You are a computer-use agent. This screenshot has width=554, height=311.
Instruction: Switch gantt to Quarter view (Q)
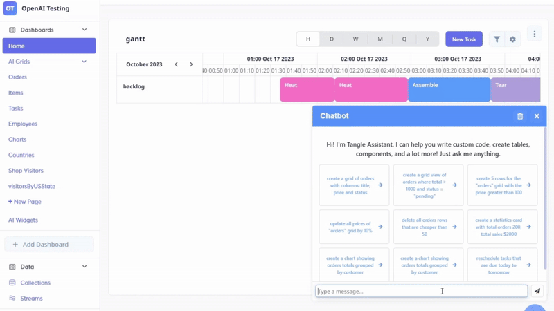404,39
